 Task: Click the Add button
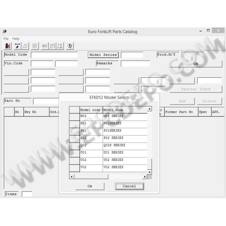coord(182,101)
